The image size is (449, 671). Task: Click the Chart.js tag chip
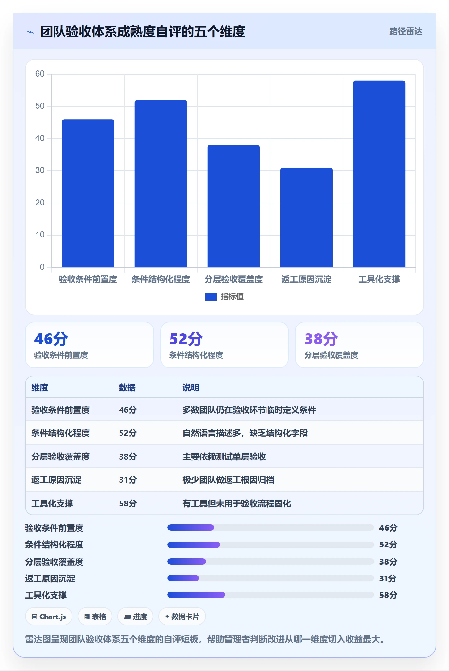point(49,617)
